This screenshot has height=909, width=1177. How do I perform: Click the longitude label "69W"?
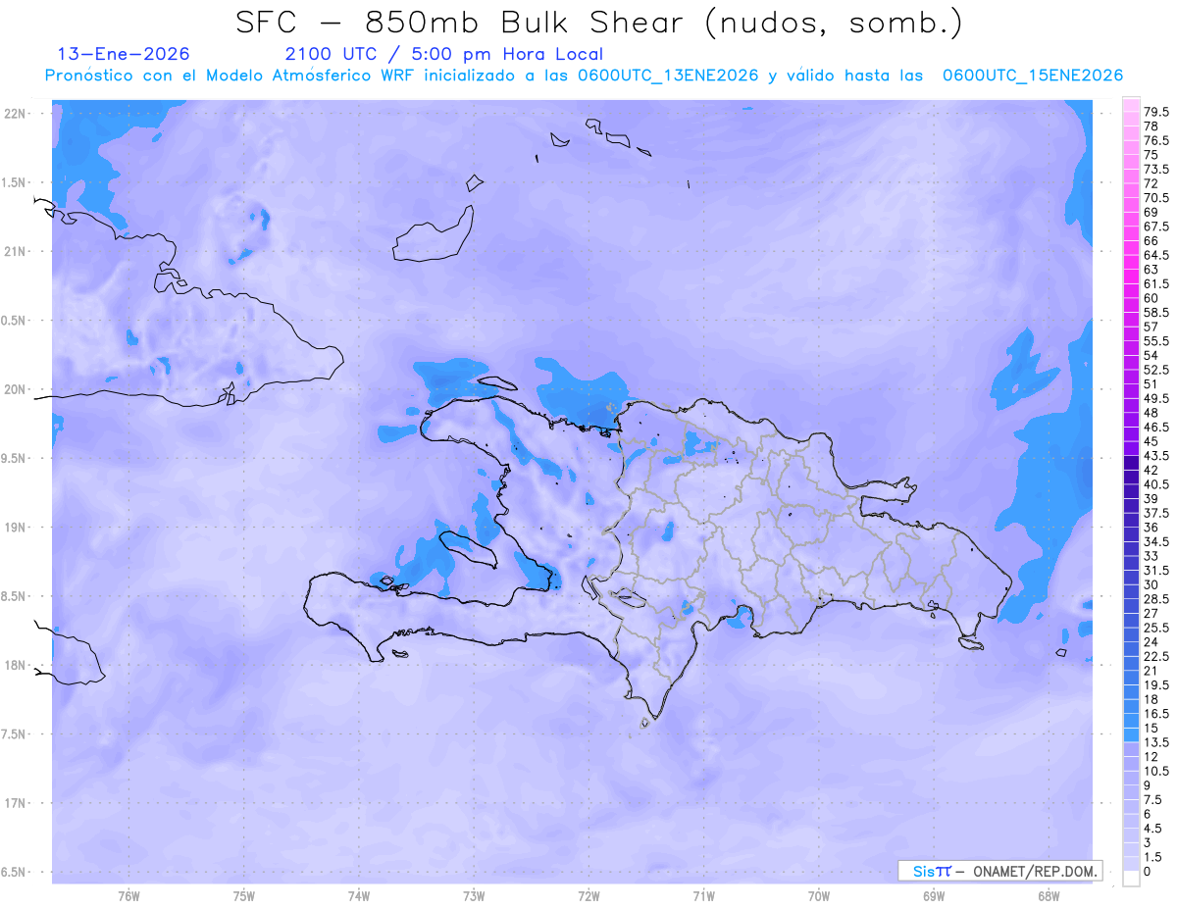(x=933, y=896)
